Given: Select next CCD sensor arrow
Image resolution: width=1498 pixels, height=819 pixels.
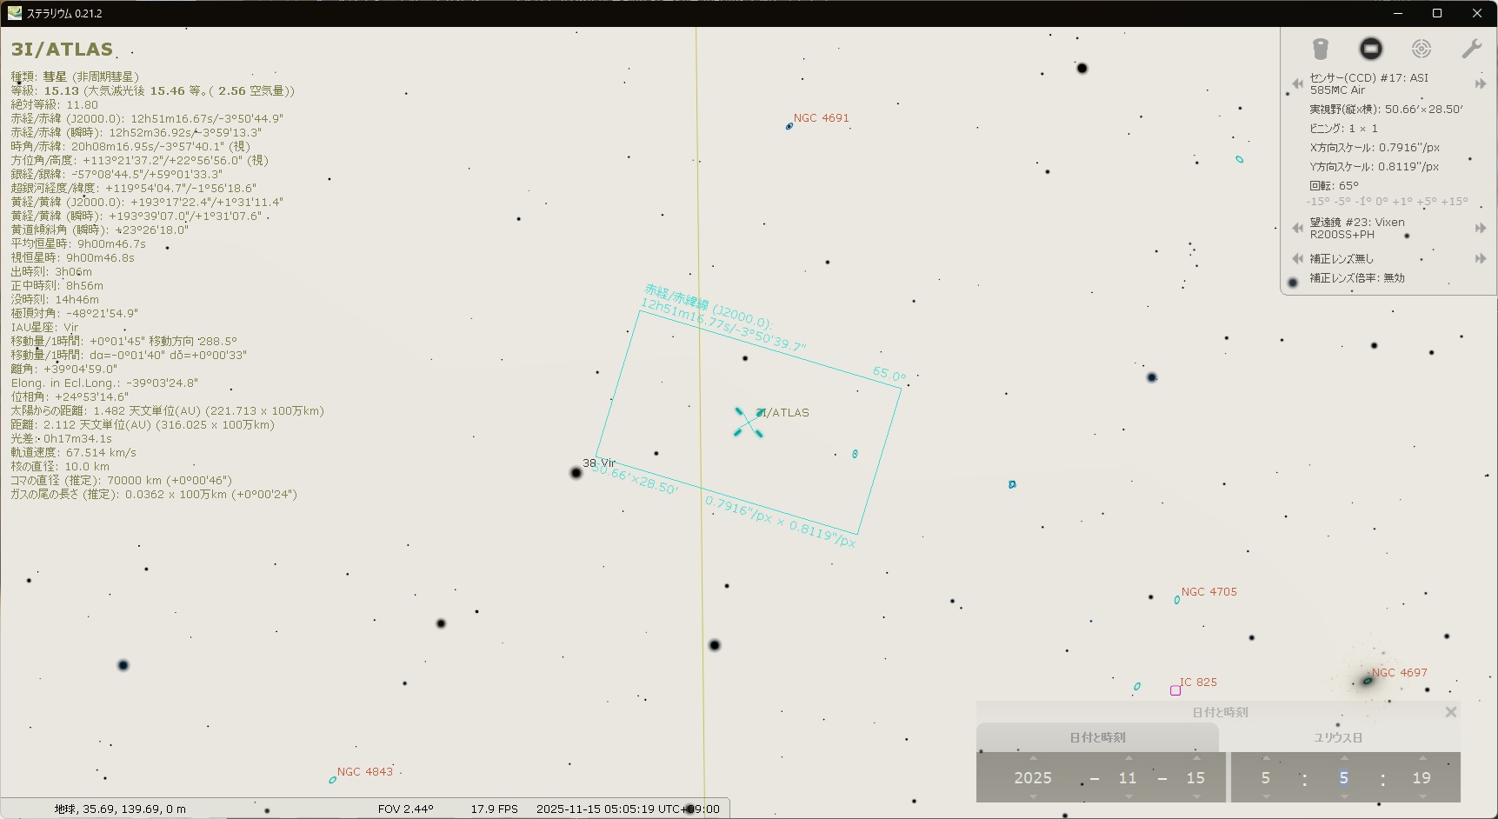Looking at the screenshot, I should 1480,84.
